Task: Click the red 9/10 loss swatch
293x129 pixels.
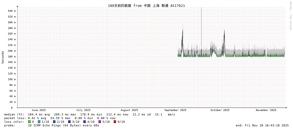Action: click(x=115, y=122)
